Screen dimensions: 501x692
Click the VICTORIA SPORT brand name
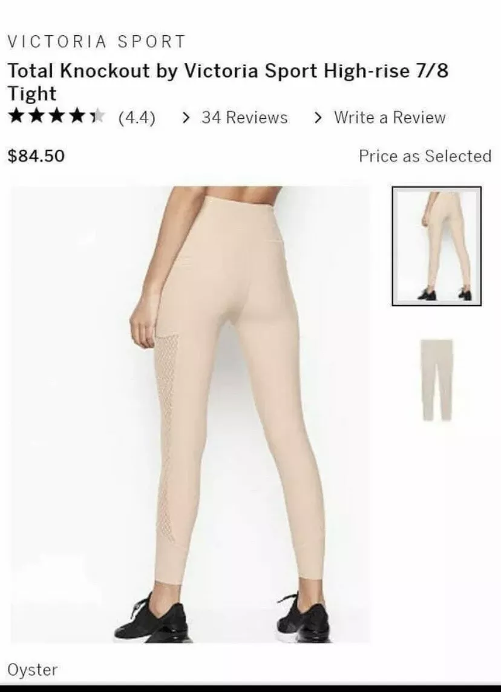point(96,41)
